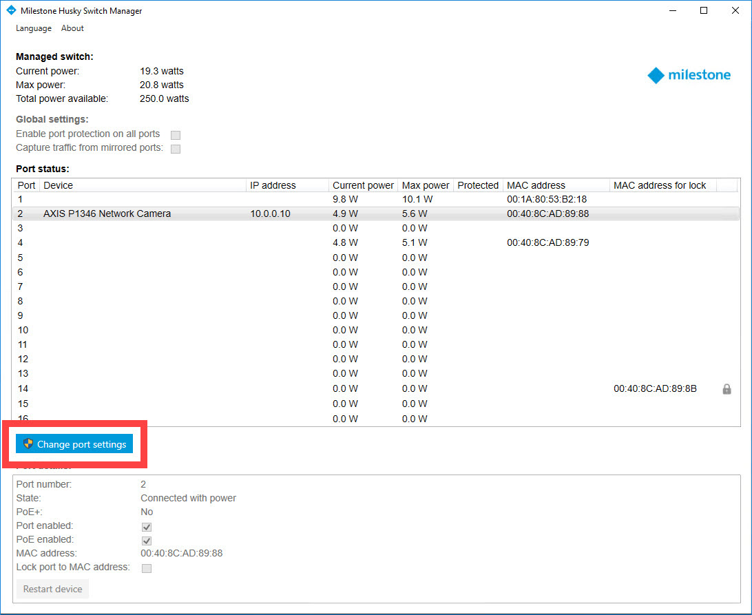
Task: Toggle the Port enabled checkbox
Action: 147,527
